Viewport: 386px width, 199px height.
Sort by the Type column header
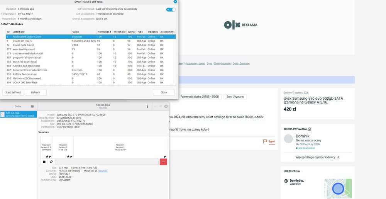tap(141, 32)
